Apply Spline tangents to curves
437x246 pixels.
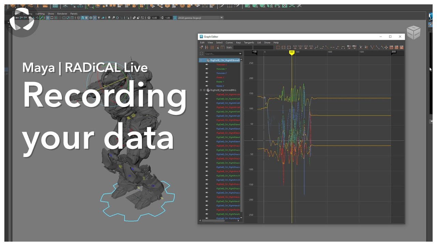tap(316, 47)
